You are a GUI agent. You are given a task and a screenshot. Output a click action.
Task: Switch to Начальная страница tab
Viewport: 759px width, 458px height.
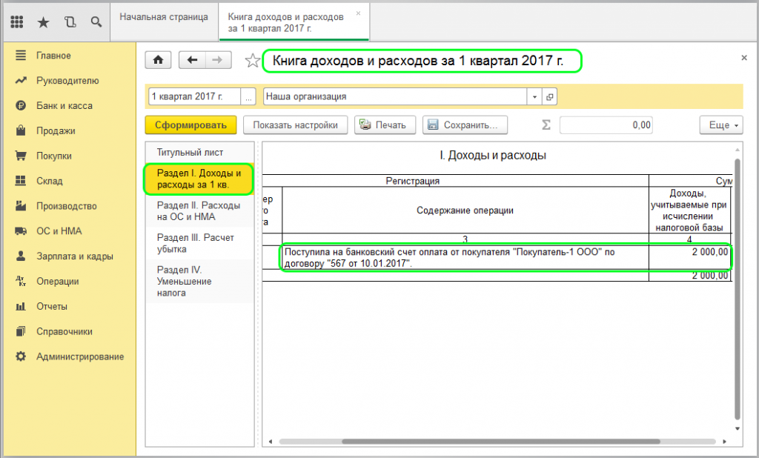point(164,16)
